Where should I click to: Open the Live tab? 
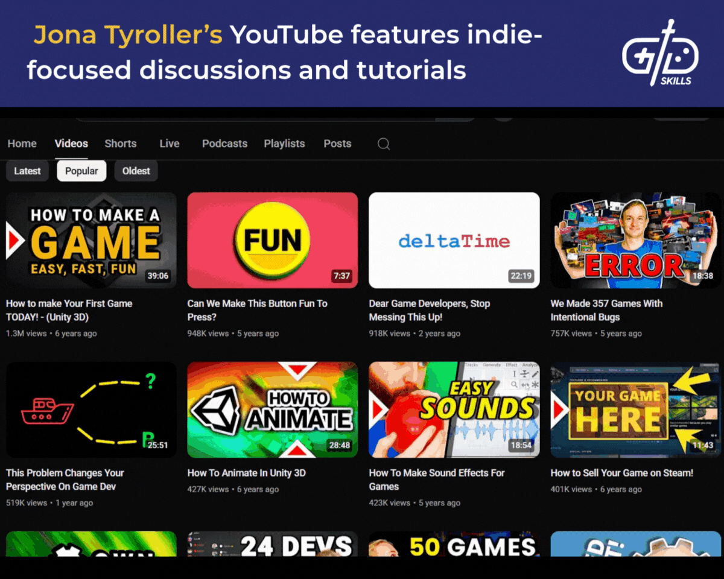point(169,144)
